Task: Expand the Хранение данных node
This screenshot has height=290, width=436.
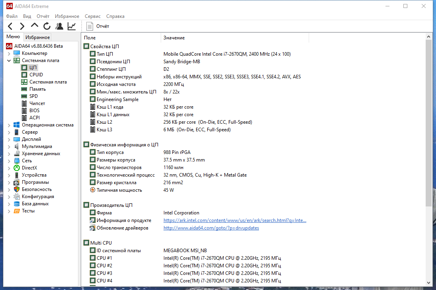Action: click(9, 154)
